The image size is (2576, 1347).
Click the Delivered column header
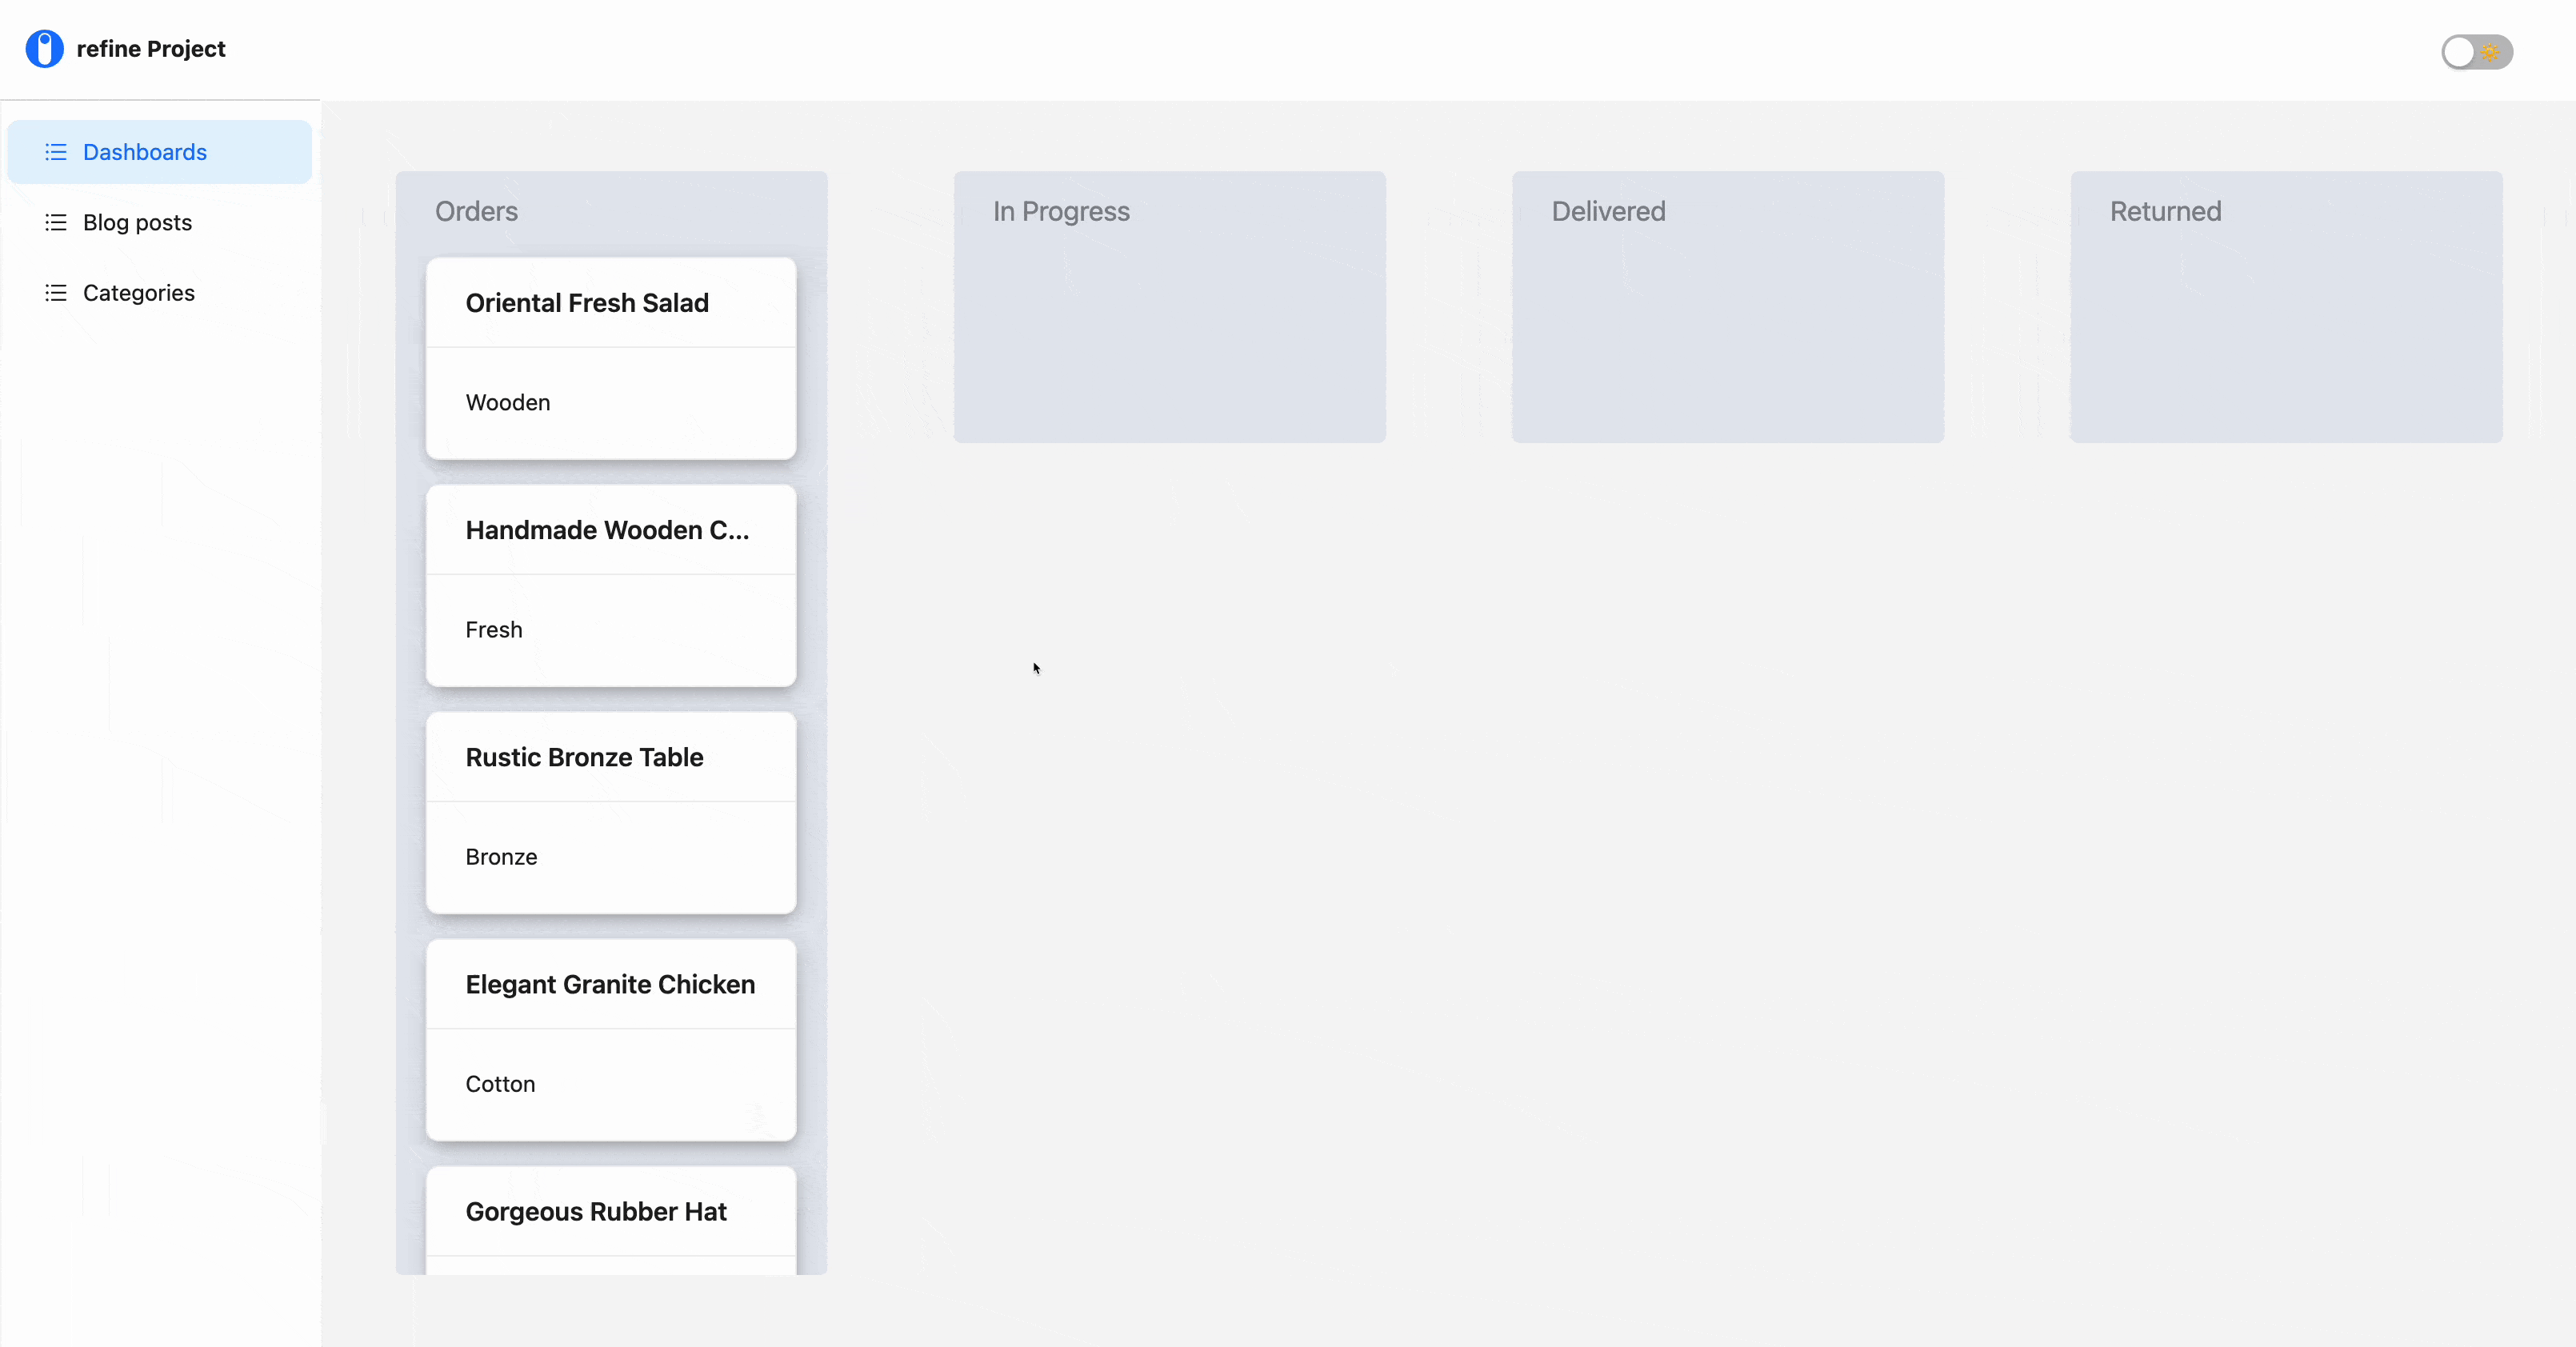(x=1607, y=211)
